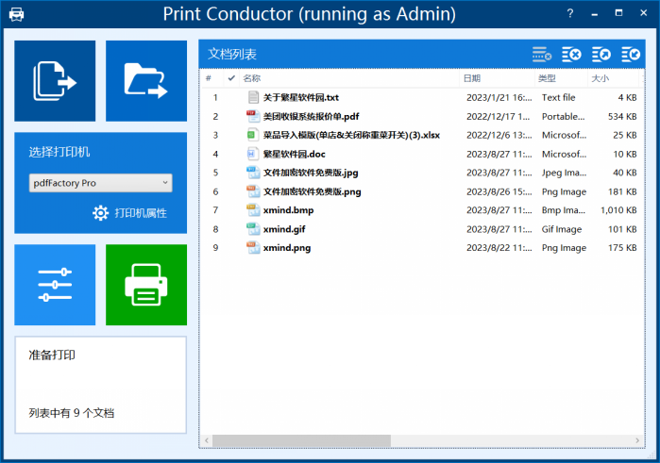The height and width of the screenshot is (463, 660).
Task: Click the scrollbar left arrow
Action: tap(207, 440)
